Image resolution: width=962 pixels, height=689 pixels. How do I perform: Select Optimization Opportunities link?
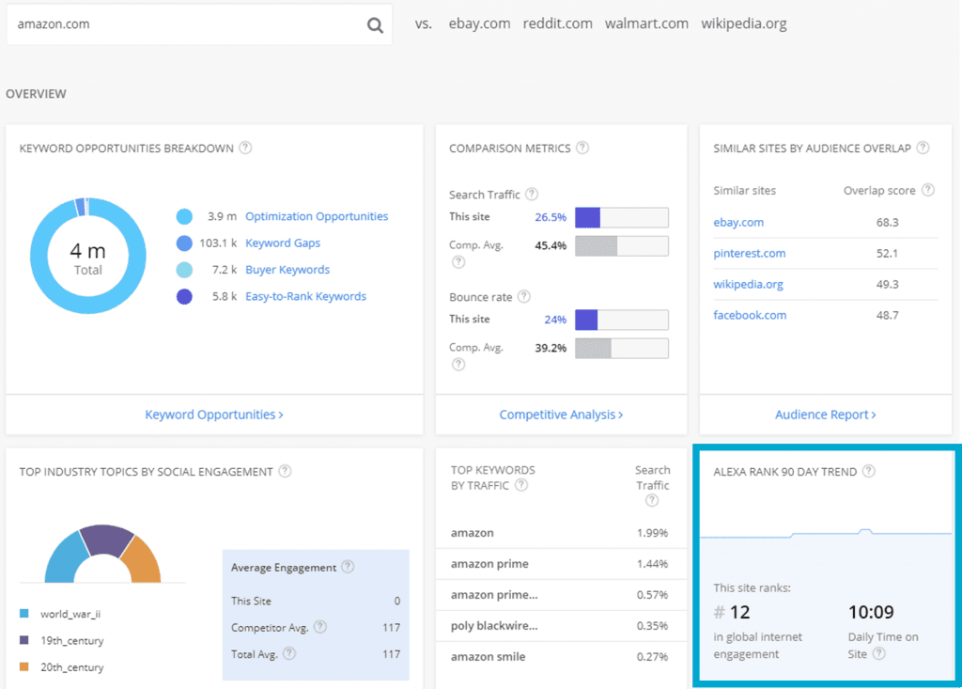point(317,216)
